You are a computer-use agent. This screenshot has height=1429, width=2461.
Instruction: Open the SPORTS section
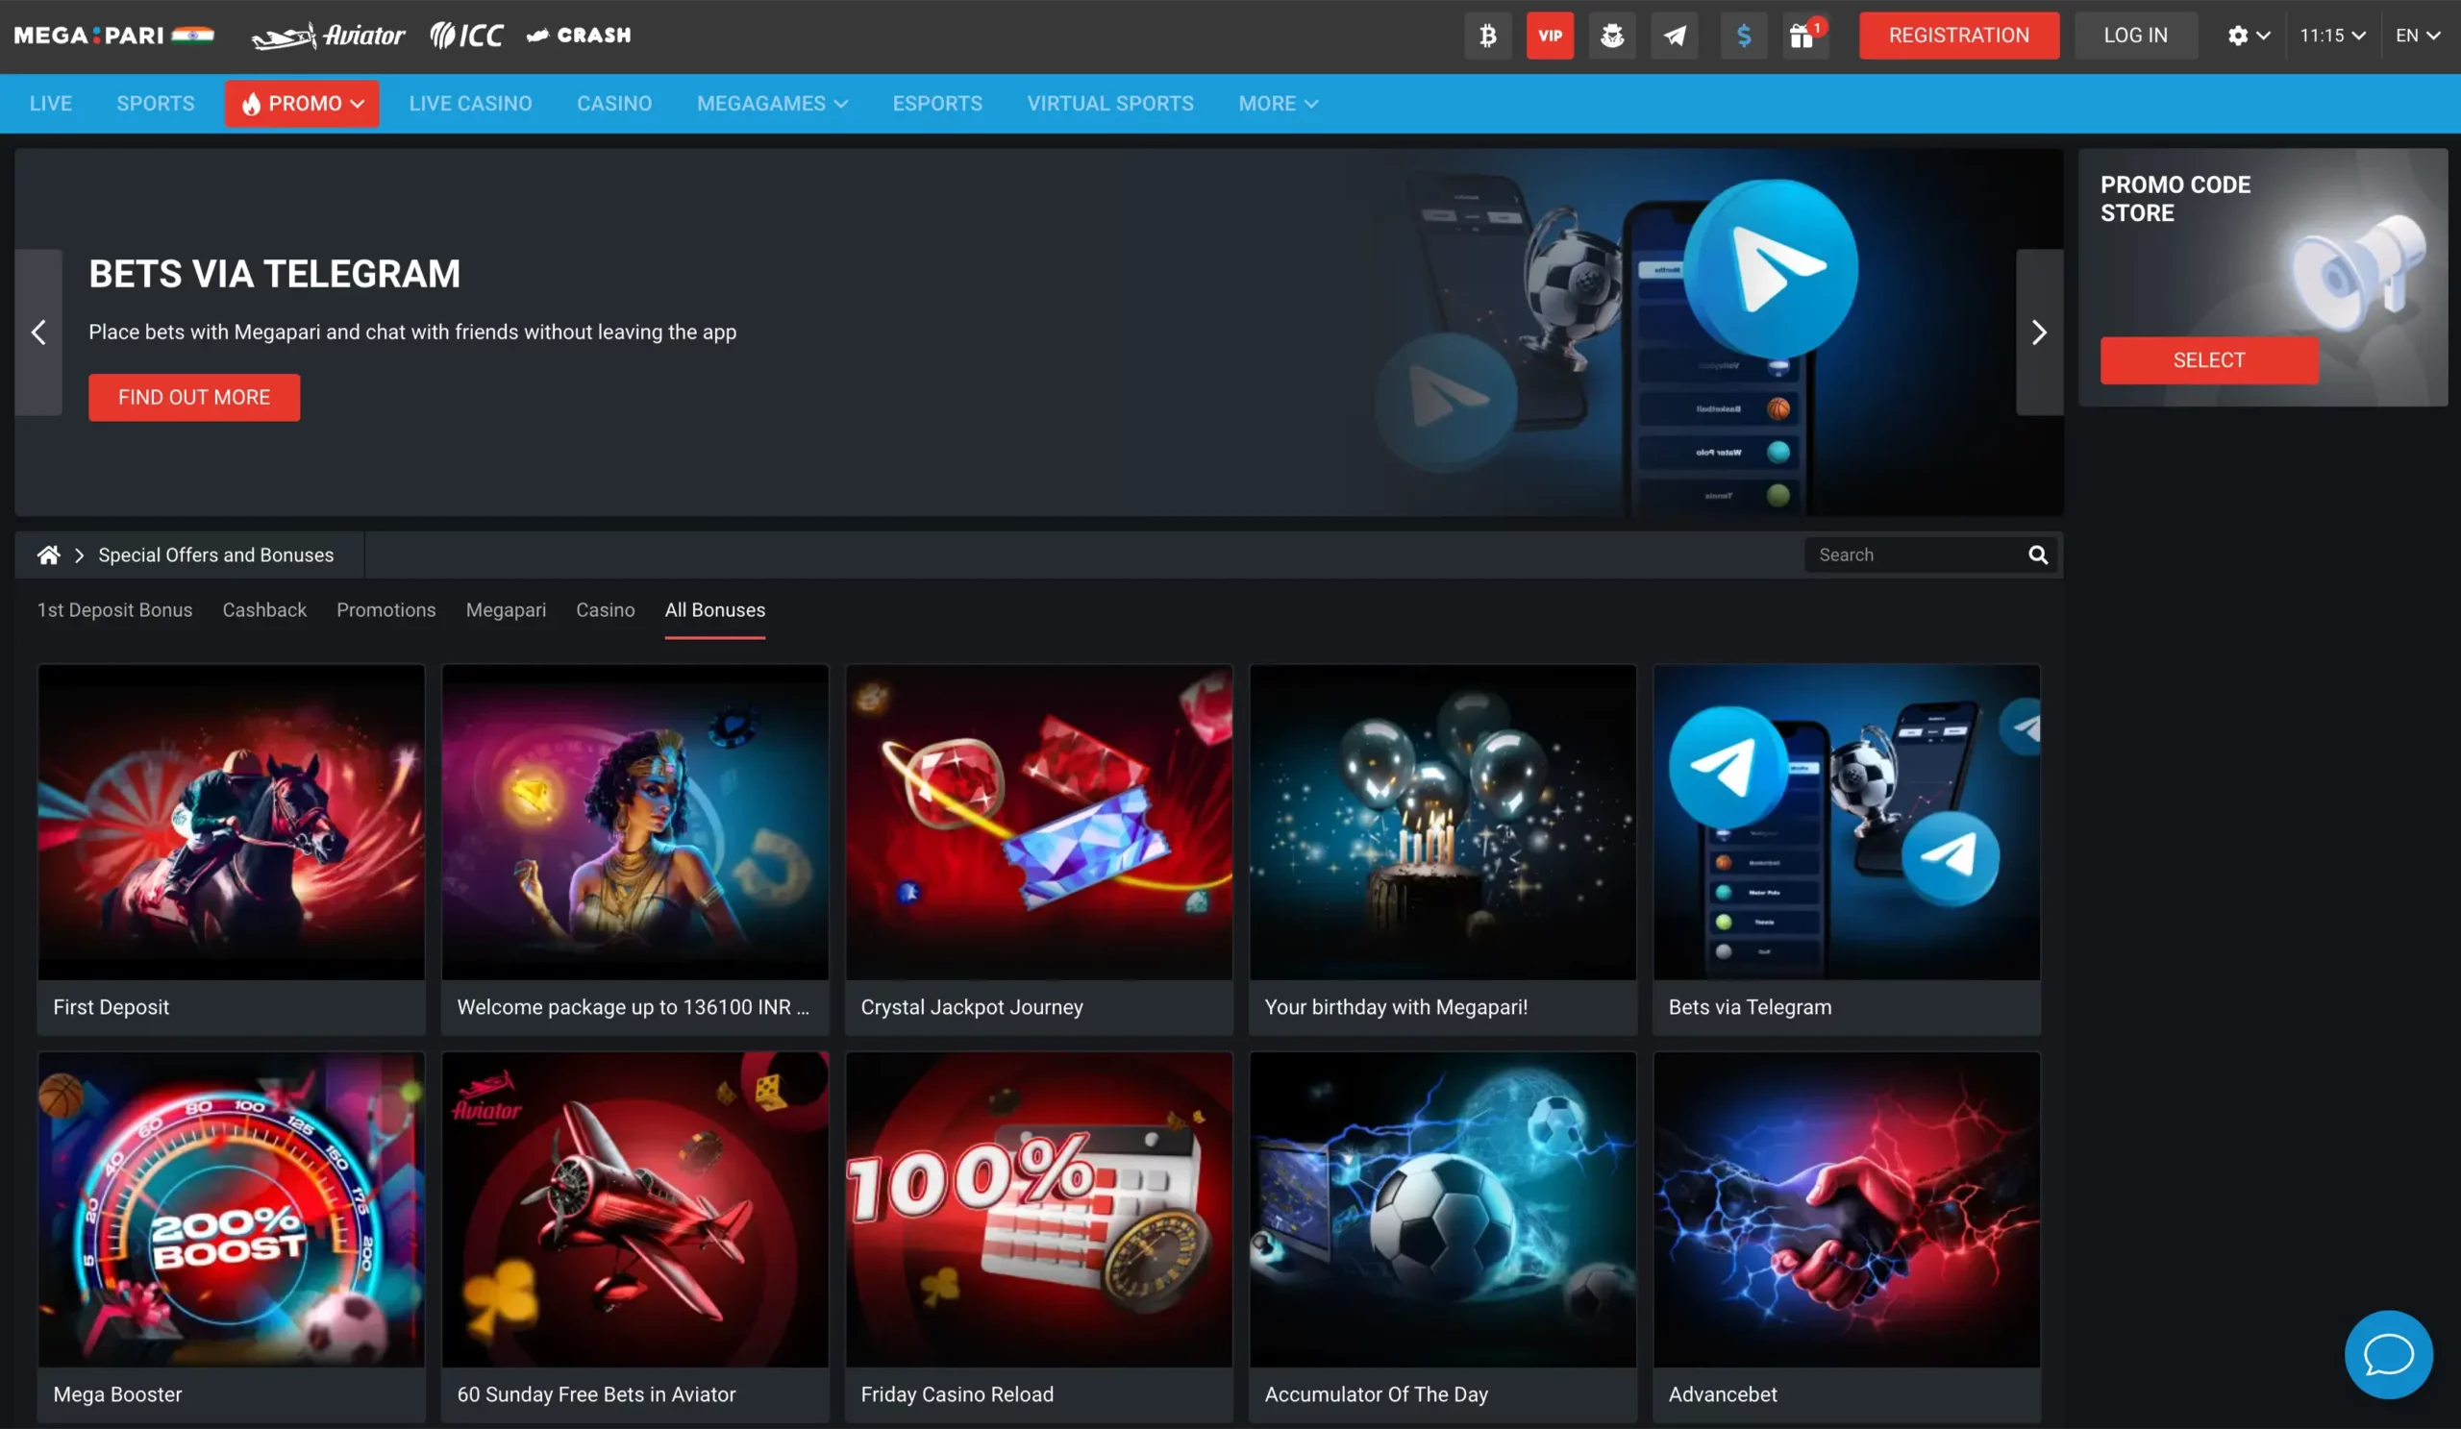click(x=156, y=104)
